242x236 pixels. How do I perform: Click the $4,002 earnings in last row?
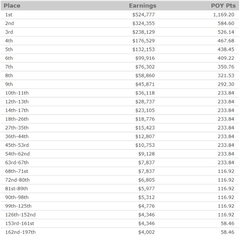click(x=146, y=232)
